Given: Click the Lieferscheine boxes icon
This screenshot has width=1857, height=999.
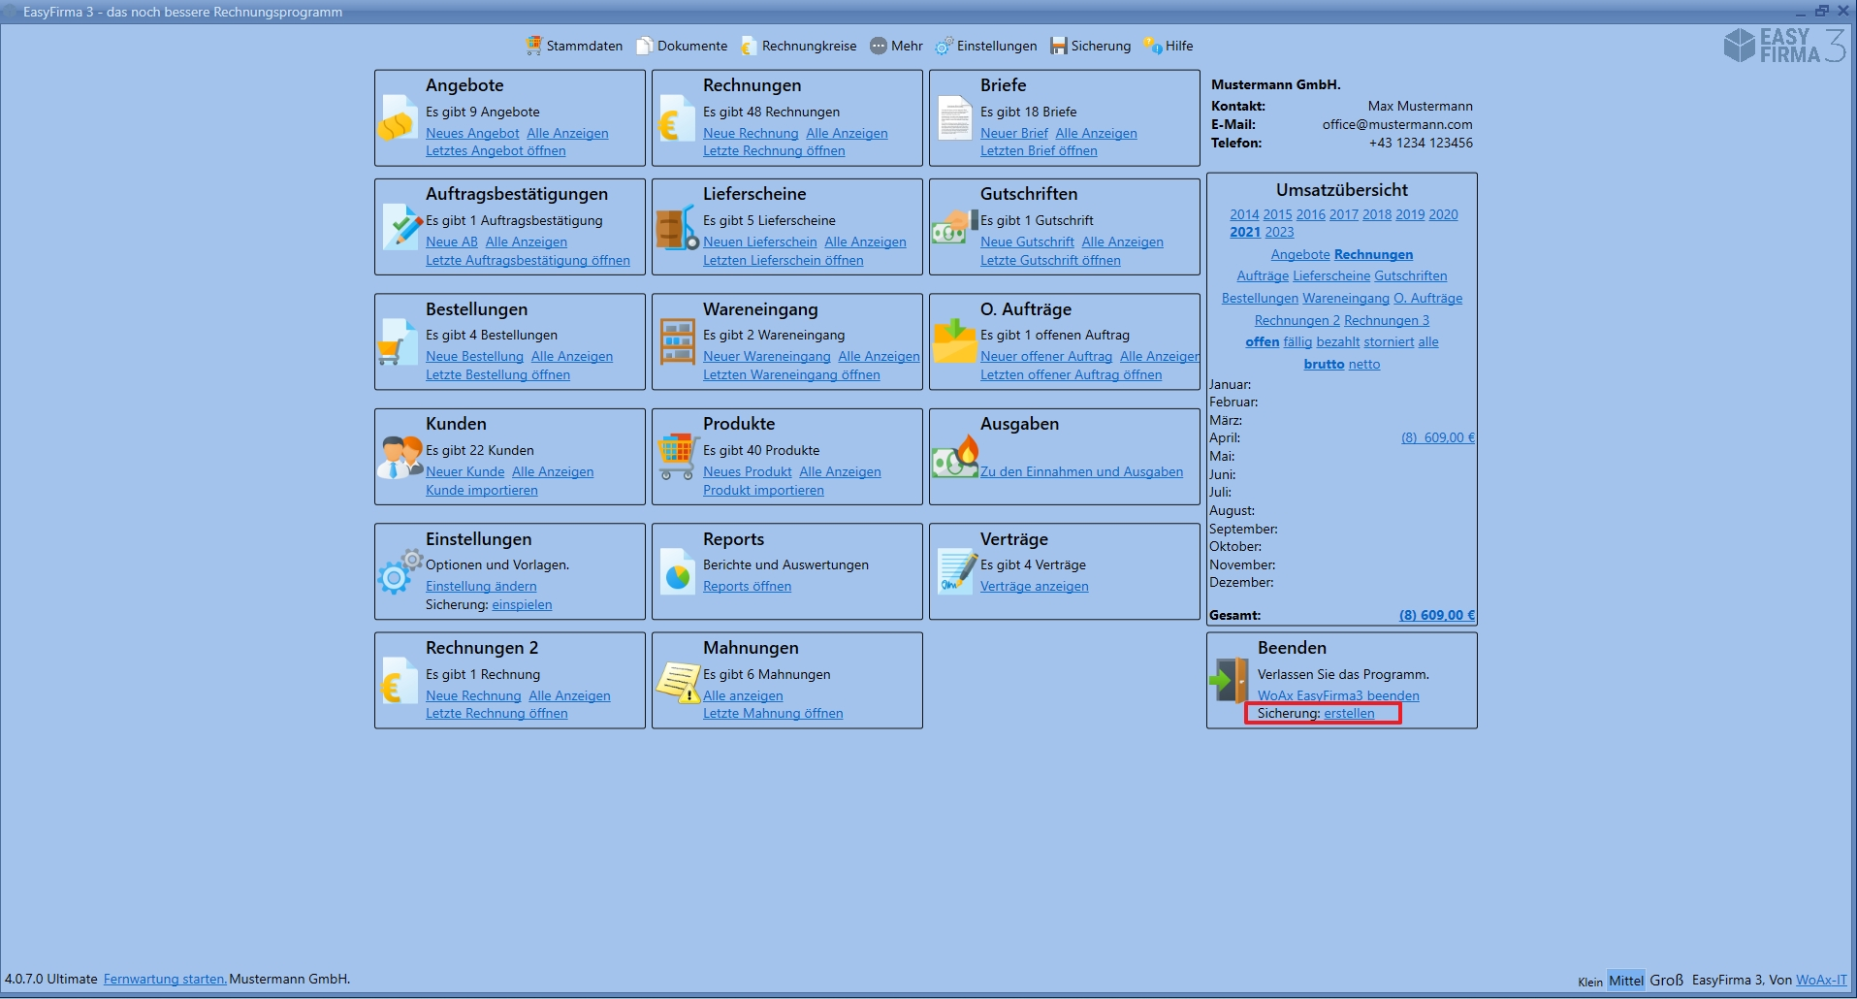Looking at the screenshot, I should click(x=677, y=229).
